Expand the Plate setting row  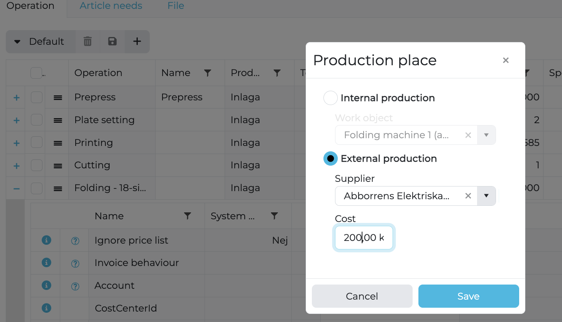16,120
